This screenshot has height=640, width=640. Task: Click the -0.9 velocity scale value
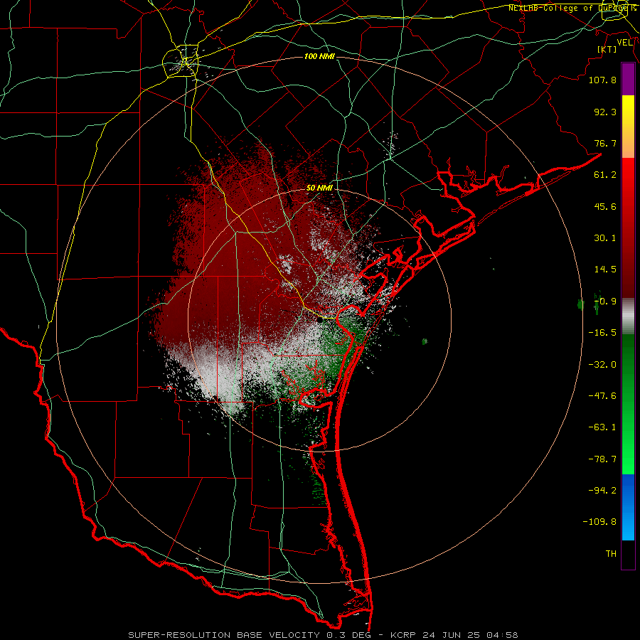point(605,302)
